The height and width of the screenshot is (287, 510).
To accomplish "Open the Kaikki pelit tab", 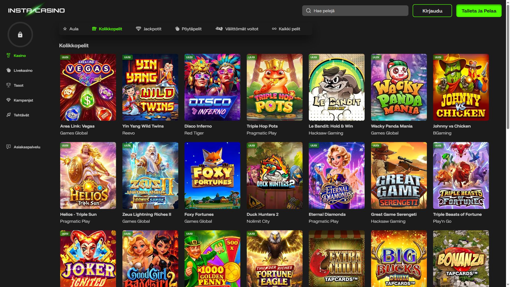I will coord(286,29).
